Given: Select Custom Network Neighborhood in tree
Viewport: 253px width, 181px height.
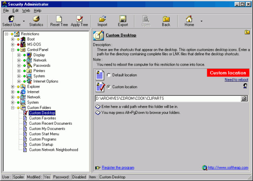Looking at the screenshot, I should (x=53, y=150).
